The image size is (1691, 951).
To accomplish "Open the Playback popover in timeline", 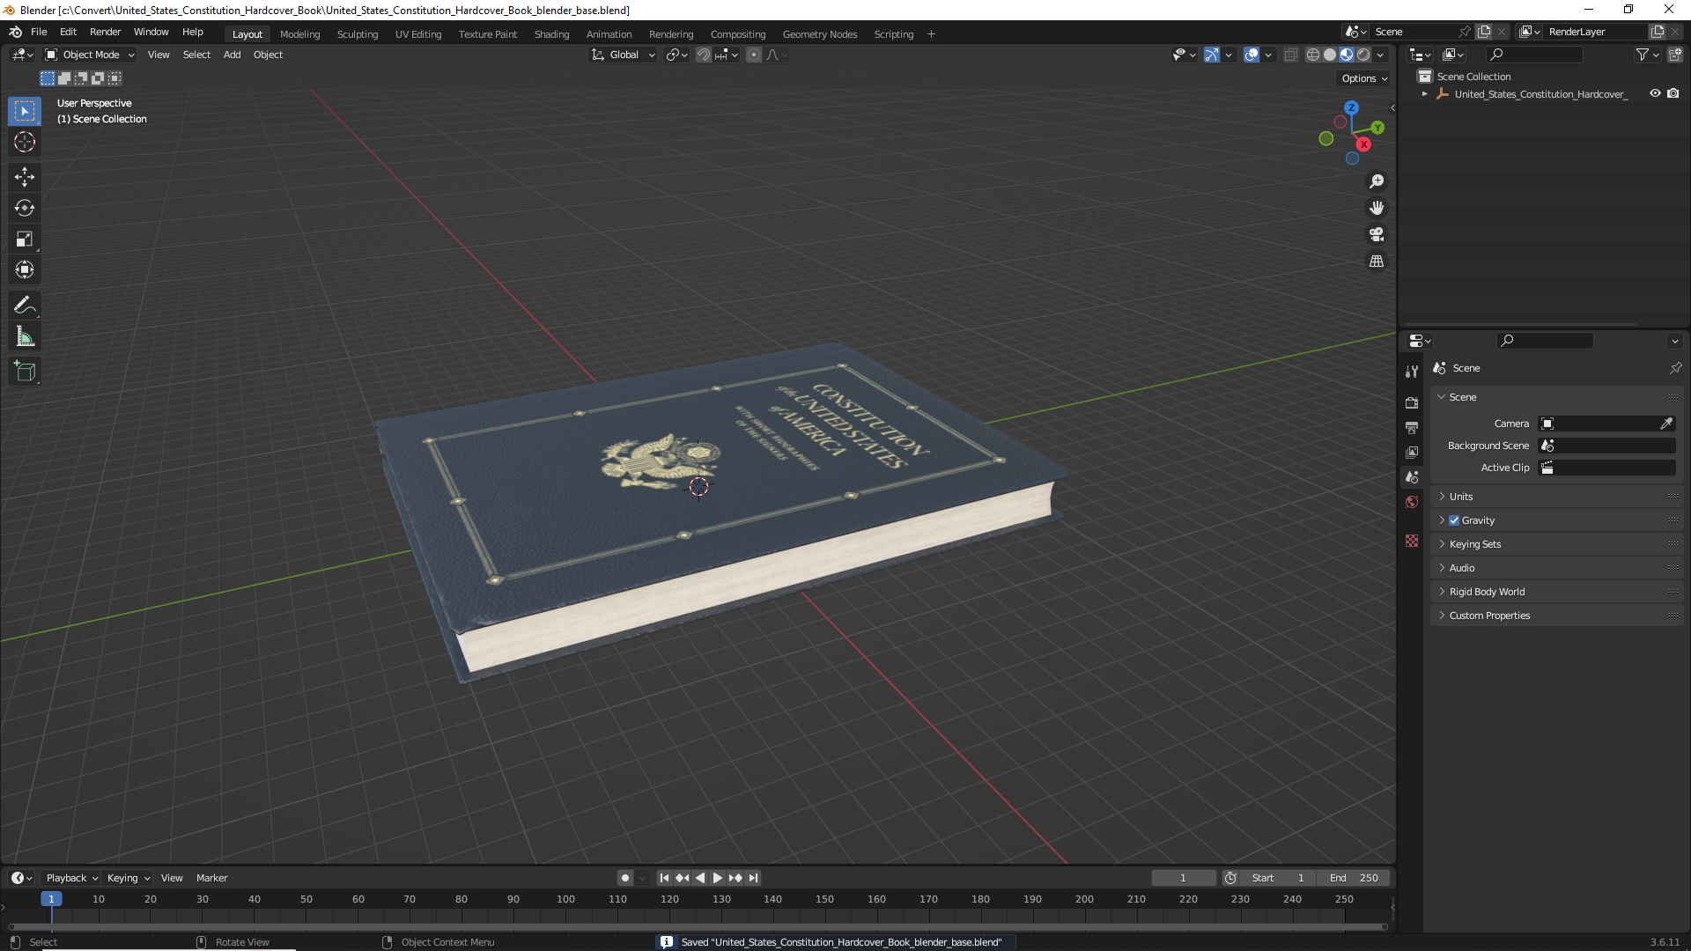I will (71, 878).
